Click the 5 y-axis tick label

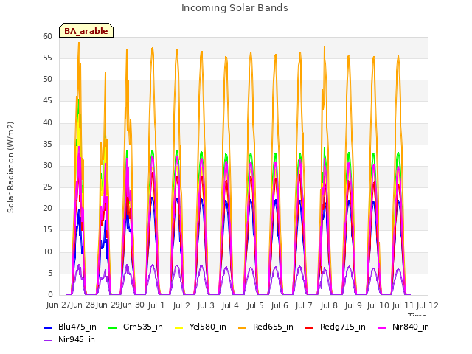(50, 273)
